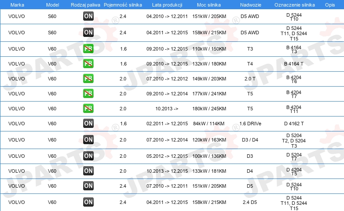Click the PB petrol icon in the 2.0 T row
This screenshot has width=344, height=211.
click(88, 78)
